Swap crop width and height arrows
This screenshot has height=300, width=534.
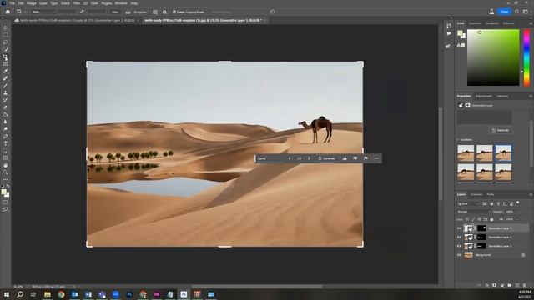(x=82, y=12)
